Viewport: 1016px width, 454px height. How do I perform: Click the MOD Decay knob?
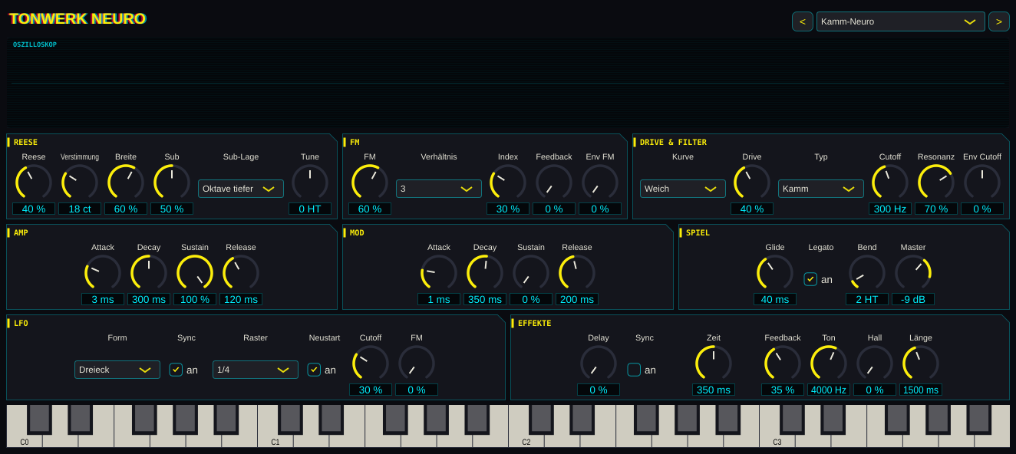[x=485, y=273]
